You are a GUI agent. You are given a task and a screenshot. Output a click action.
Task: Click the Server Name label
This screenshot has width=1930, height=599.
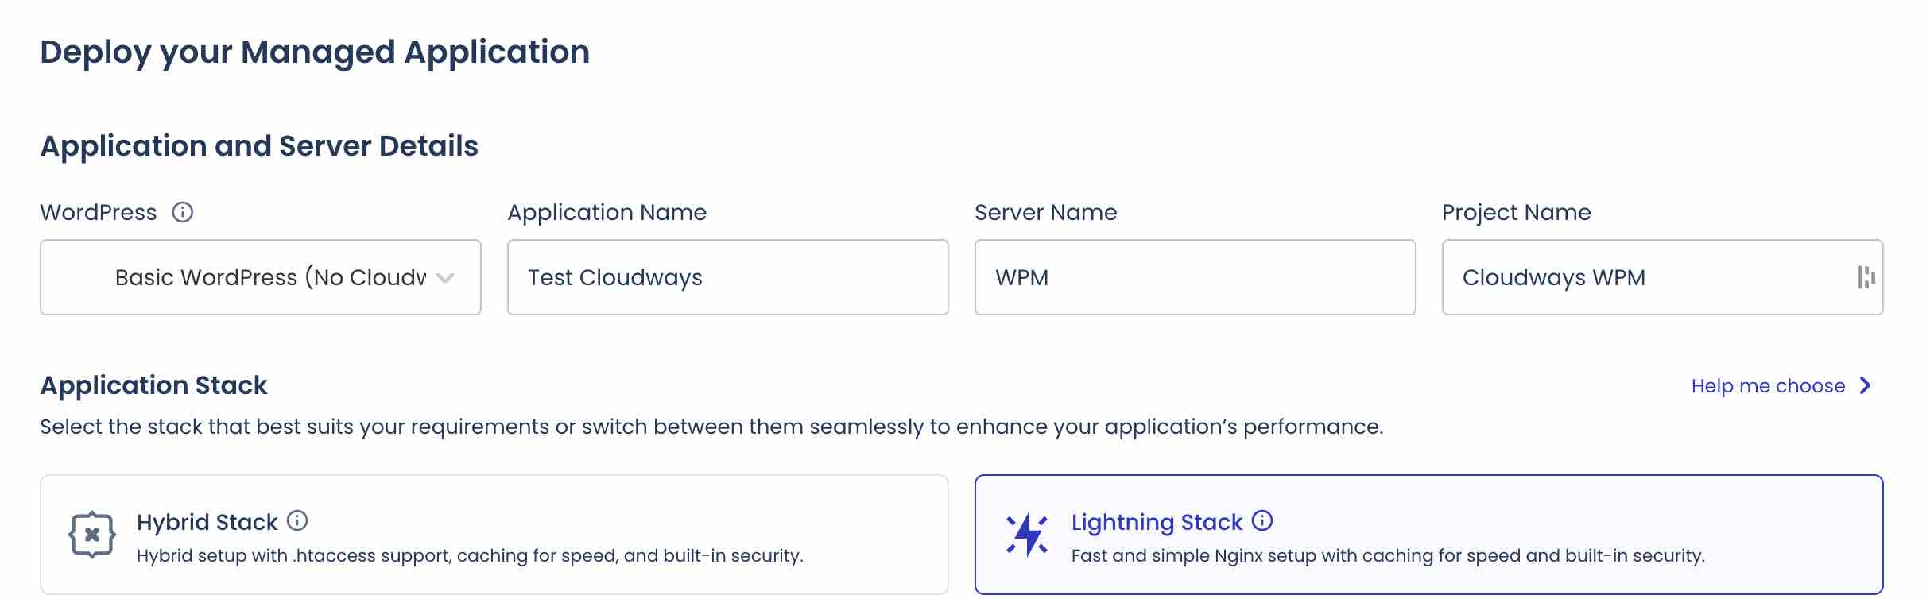1046,212
